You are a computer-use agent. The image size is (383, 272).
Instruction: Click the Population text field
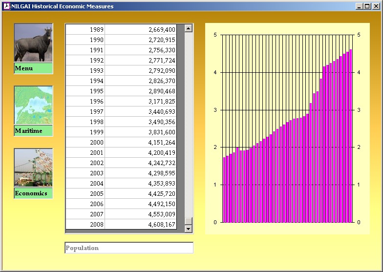coord(129,248)
